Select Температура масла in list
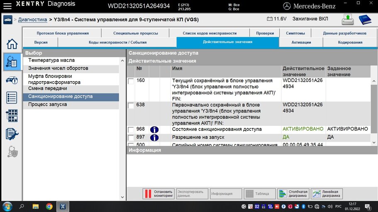 coord(71,60)
